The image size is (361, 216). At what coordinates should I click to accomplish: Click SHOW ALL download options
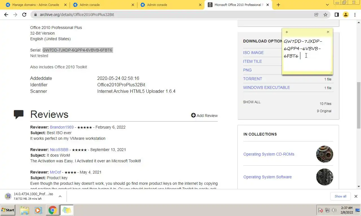click(252, 102)
